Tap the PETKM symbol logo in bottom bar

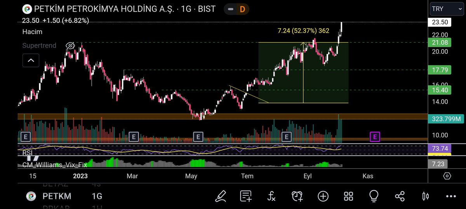(x=31, y=196)
